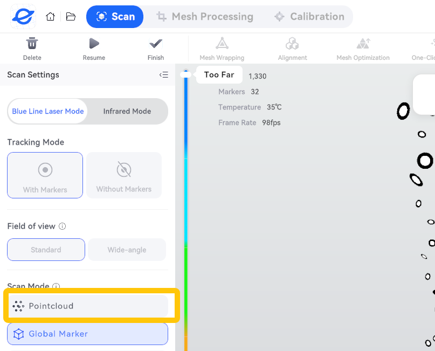Click the Mesh Optimization tool

(363, 49)
